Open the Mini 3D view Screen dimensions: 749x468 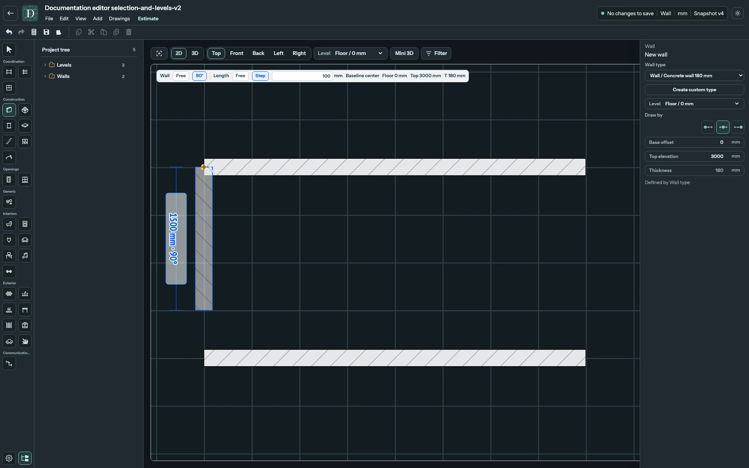pos(404,53)
